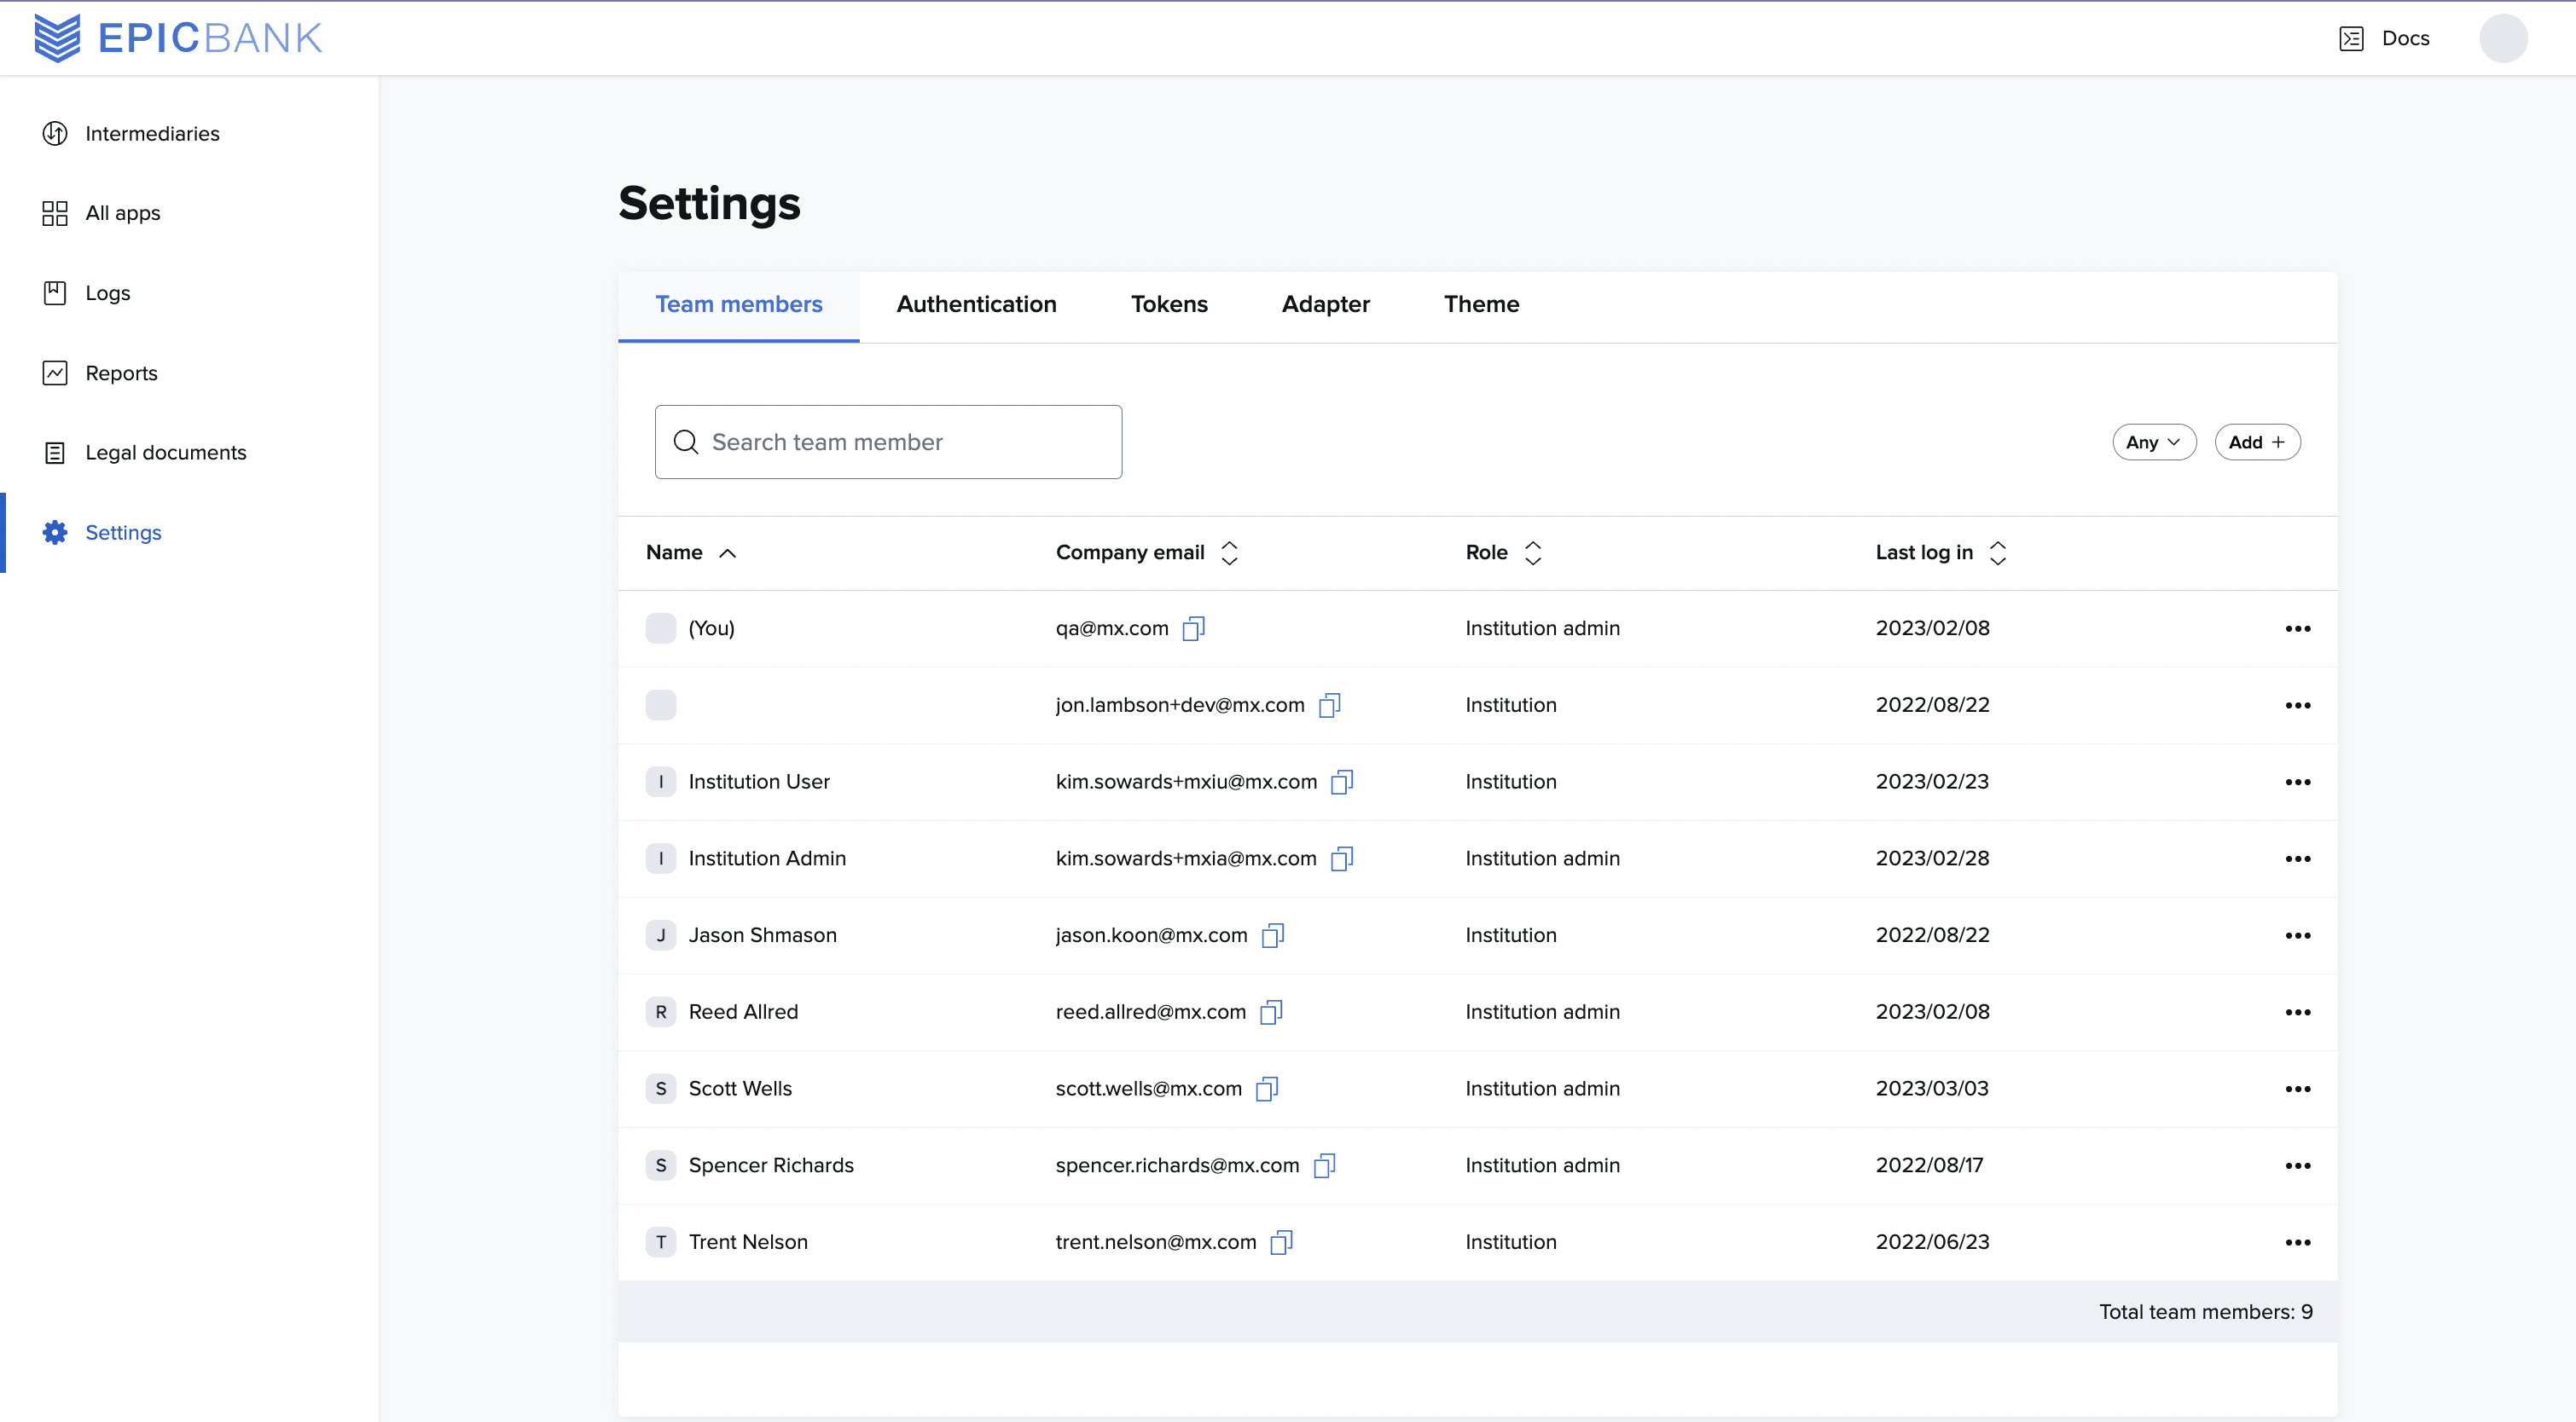Open the Any role filter dropdown
The height and width of the screenshot is (1422, 2576).
[x=2154, y=442]
